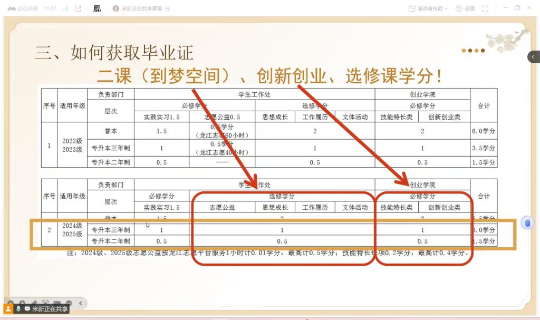Click the presenter avatar in top bar
540x320 pixels.
tap(116, 8)
